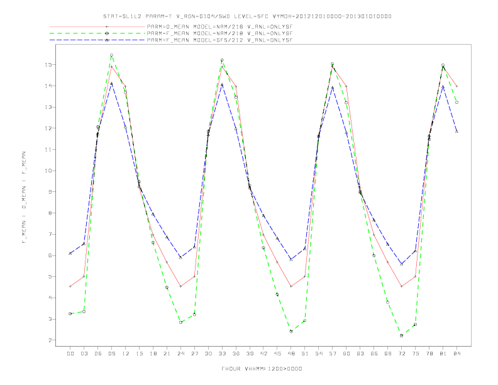This screenshot has height=385, width=498.
Task: Click x-axis tick label 06
Action: (98, 354)
